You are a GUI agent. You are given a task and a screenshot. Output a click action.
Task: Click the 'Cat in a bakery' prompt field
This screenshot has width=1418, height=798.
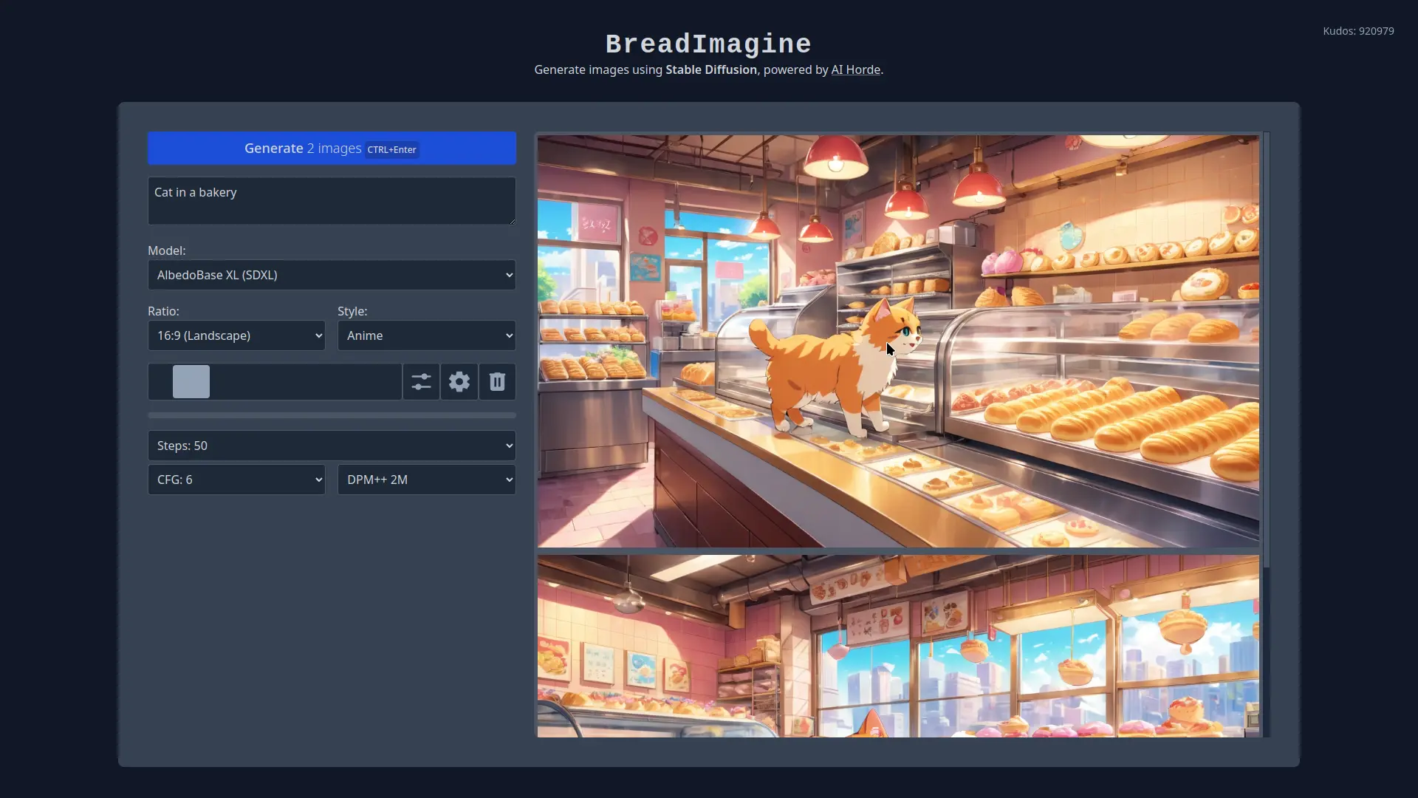(332, 201)
